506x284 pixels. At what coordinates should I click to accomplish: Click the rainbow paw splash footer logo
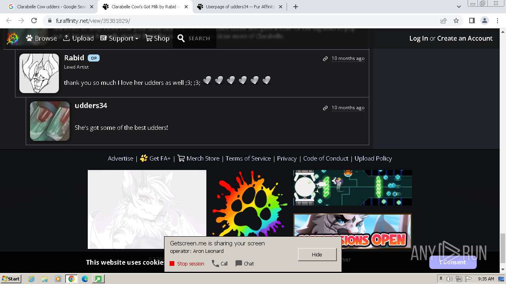coord(249,203)
